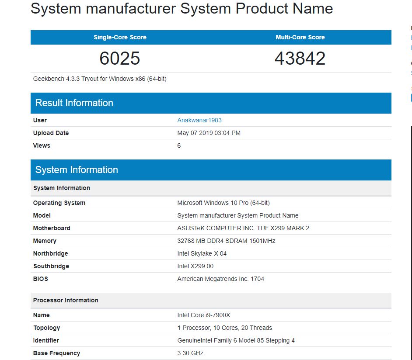Screen dimensions: 412x360
Task: Click the blue System Information section header
Action: click(x=211, y=170)
